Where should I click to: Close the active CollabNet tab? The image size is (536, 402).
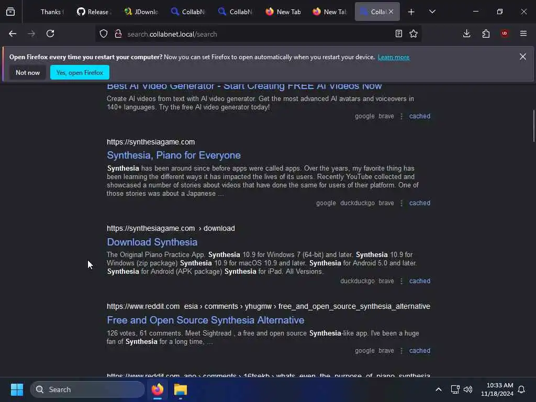point(391,12)
